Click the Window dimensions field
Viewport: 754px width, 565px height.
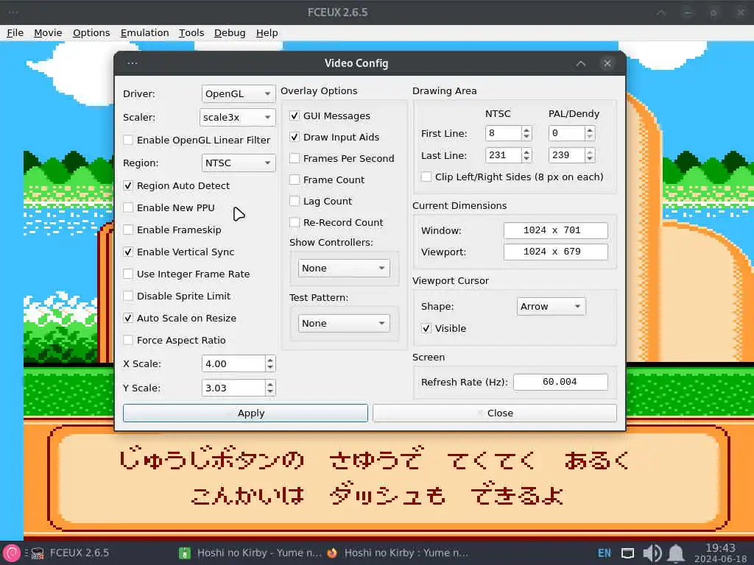555,230
